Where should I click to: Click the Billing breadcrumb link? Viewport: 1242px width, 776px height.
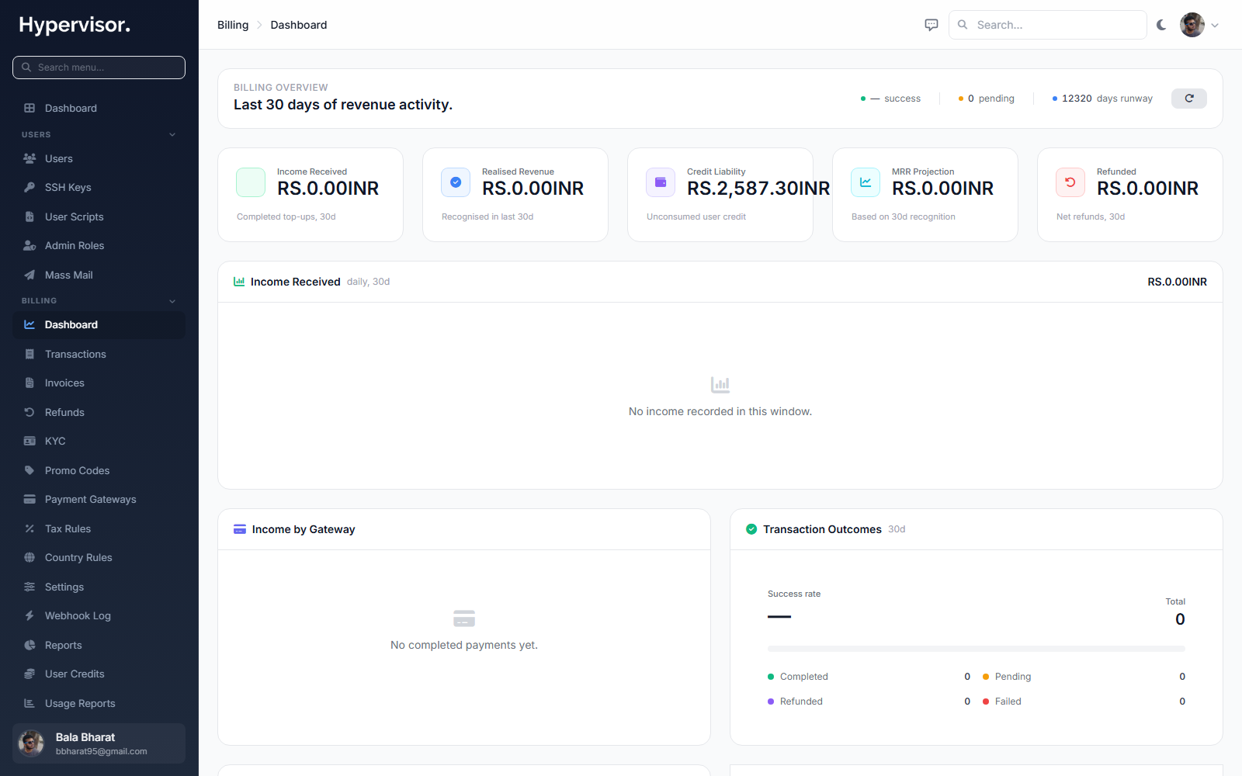[x=233, y=25]
